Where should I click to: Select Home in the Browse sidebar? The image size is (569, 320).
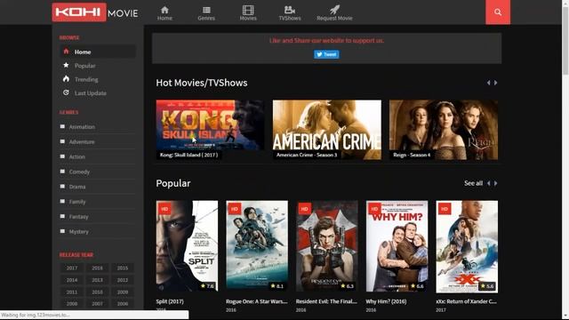pos(98,52)
